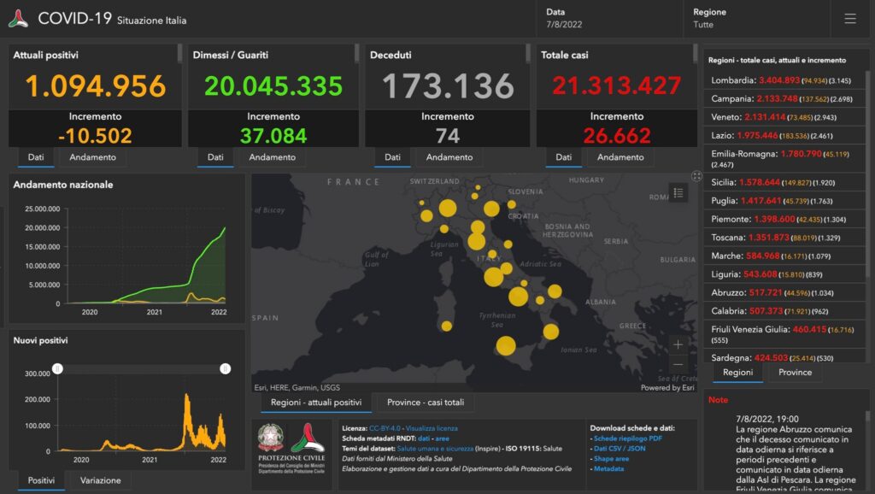This screenshot has height=494, width=875.
Task: Open the RNDT metadata aree link
Action: 442,438
